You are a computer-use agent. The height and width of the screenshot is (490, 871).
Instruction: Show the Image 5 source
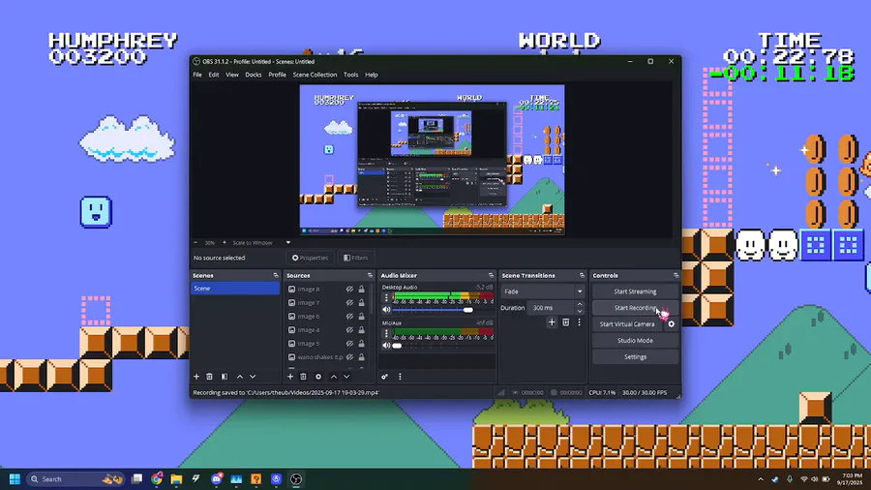[x=349, y=344]
